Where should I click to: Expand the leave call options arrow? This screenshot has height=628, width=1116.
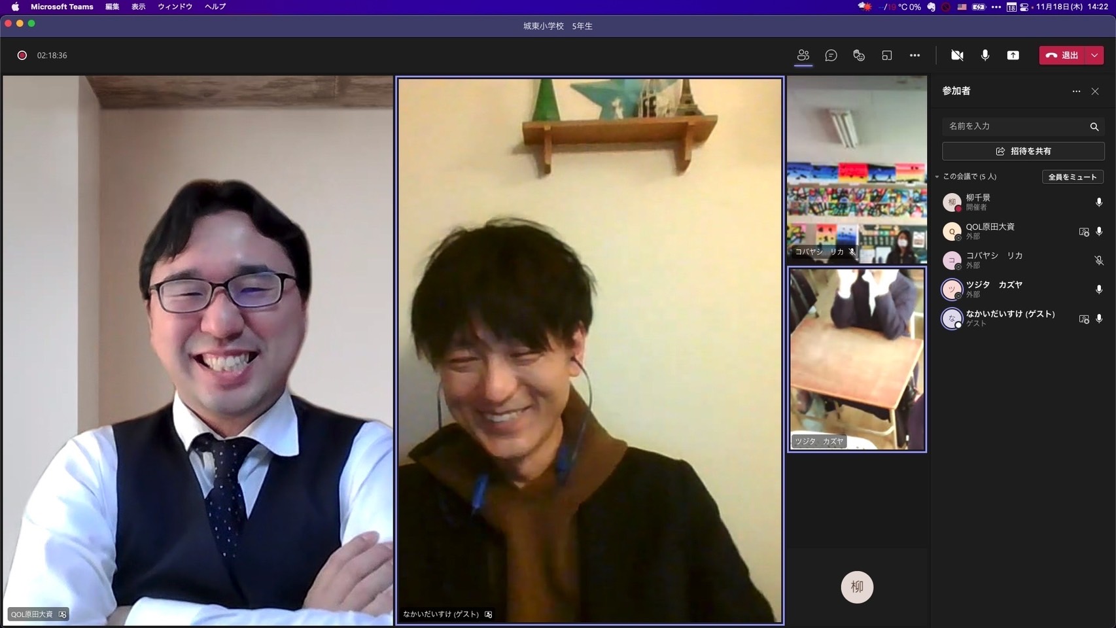(1094, 56)
